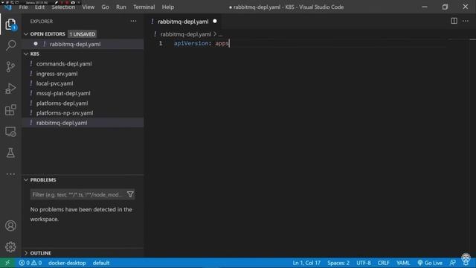This screenshot has height=268, width=476.
Task: Open Run and Debug view
Action: pyautogui.click(x=10, y=89)
